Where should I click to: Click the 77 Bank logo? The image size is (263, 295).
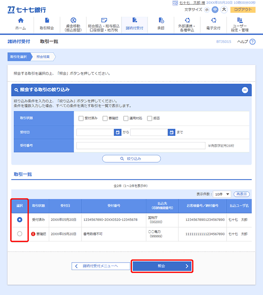point(27,10)
